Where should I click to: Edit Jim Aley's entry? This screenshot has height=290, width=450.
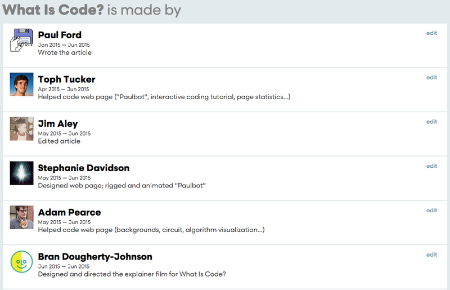pyautogui.click(x=431, y=122)
